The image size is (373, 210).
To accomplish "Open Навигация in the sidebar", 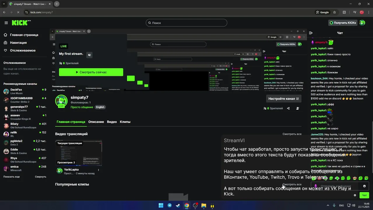I will pos(15,43).
